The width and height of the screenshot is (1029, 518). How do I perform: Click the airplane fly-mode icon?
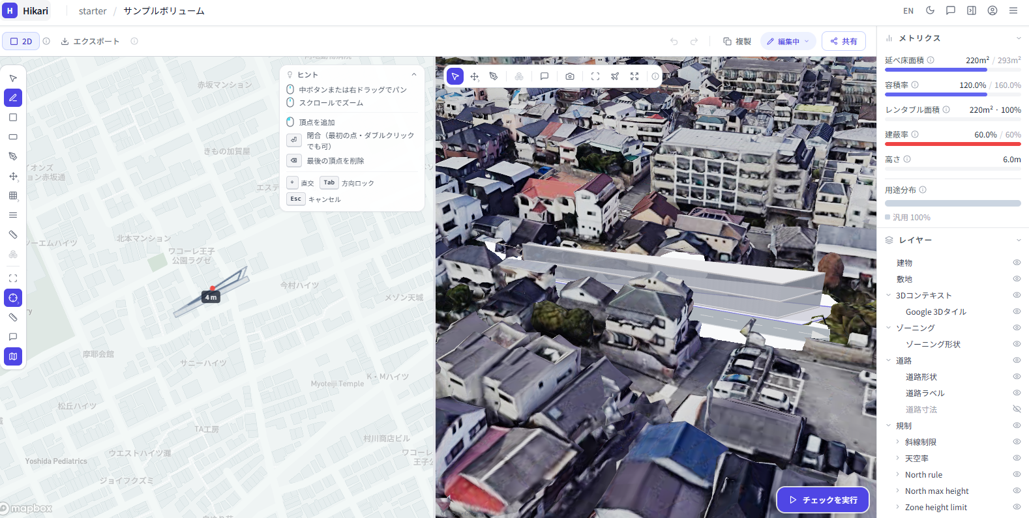pyautogui.click(x=615, y=76)
